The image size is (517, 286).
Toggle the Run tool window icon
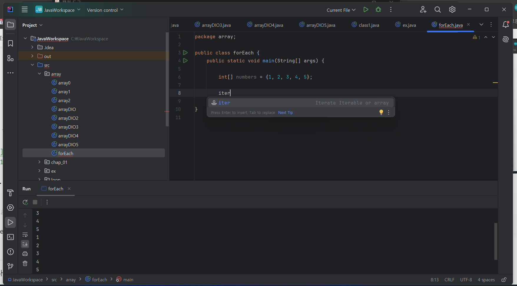pos(10,222)
